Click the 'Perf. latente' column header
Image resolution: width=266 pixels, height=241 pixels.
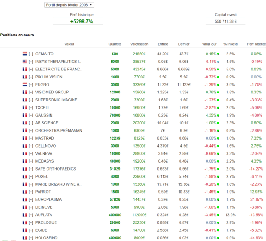click(255, 44)
